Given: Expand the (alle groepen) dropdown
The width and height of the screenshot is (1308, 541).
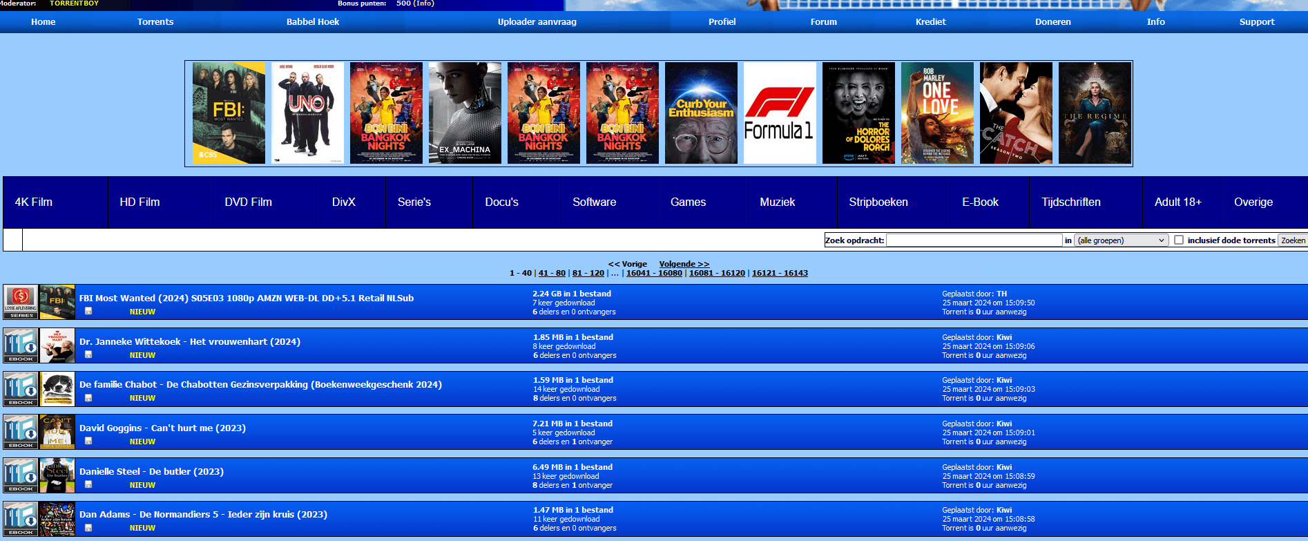Looking at the screenshot, I should pyautogui.click(x=1122, y=240).
